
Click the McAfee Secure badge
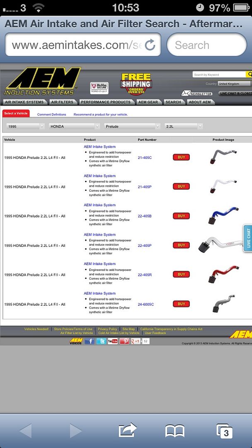tap(99, 88)
